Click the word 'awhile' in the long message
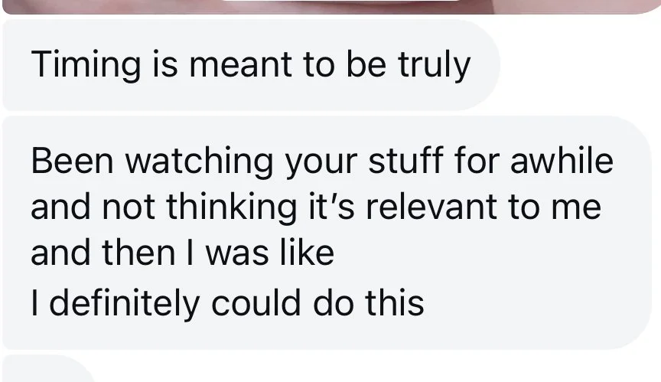661x382 pixels. 562,161
